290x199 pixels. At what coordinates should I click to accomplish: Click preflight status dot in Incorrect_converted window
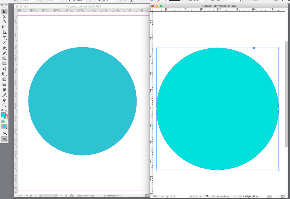[105, 196]
